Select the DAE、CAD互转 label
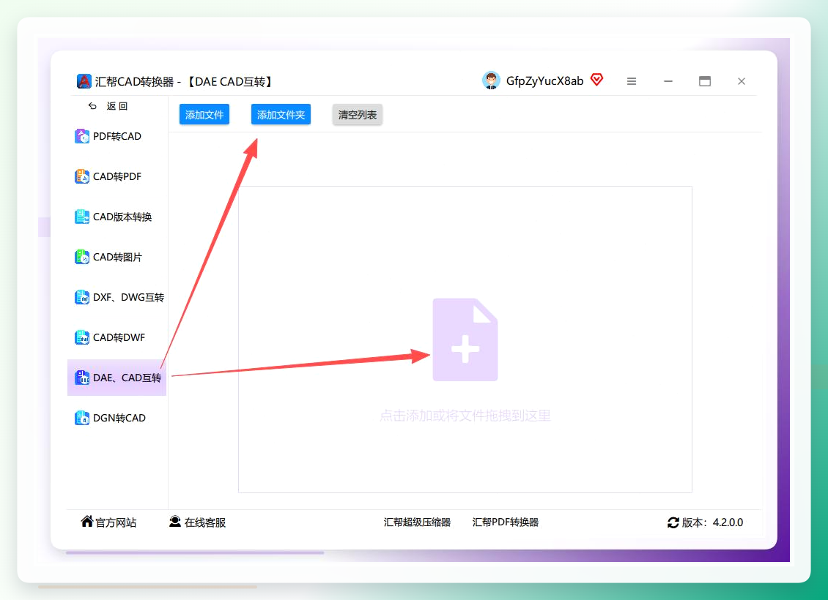 127,378
